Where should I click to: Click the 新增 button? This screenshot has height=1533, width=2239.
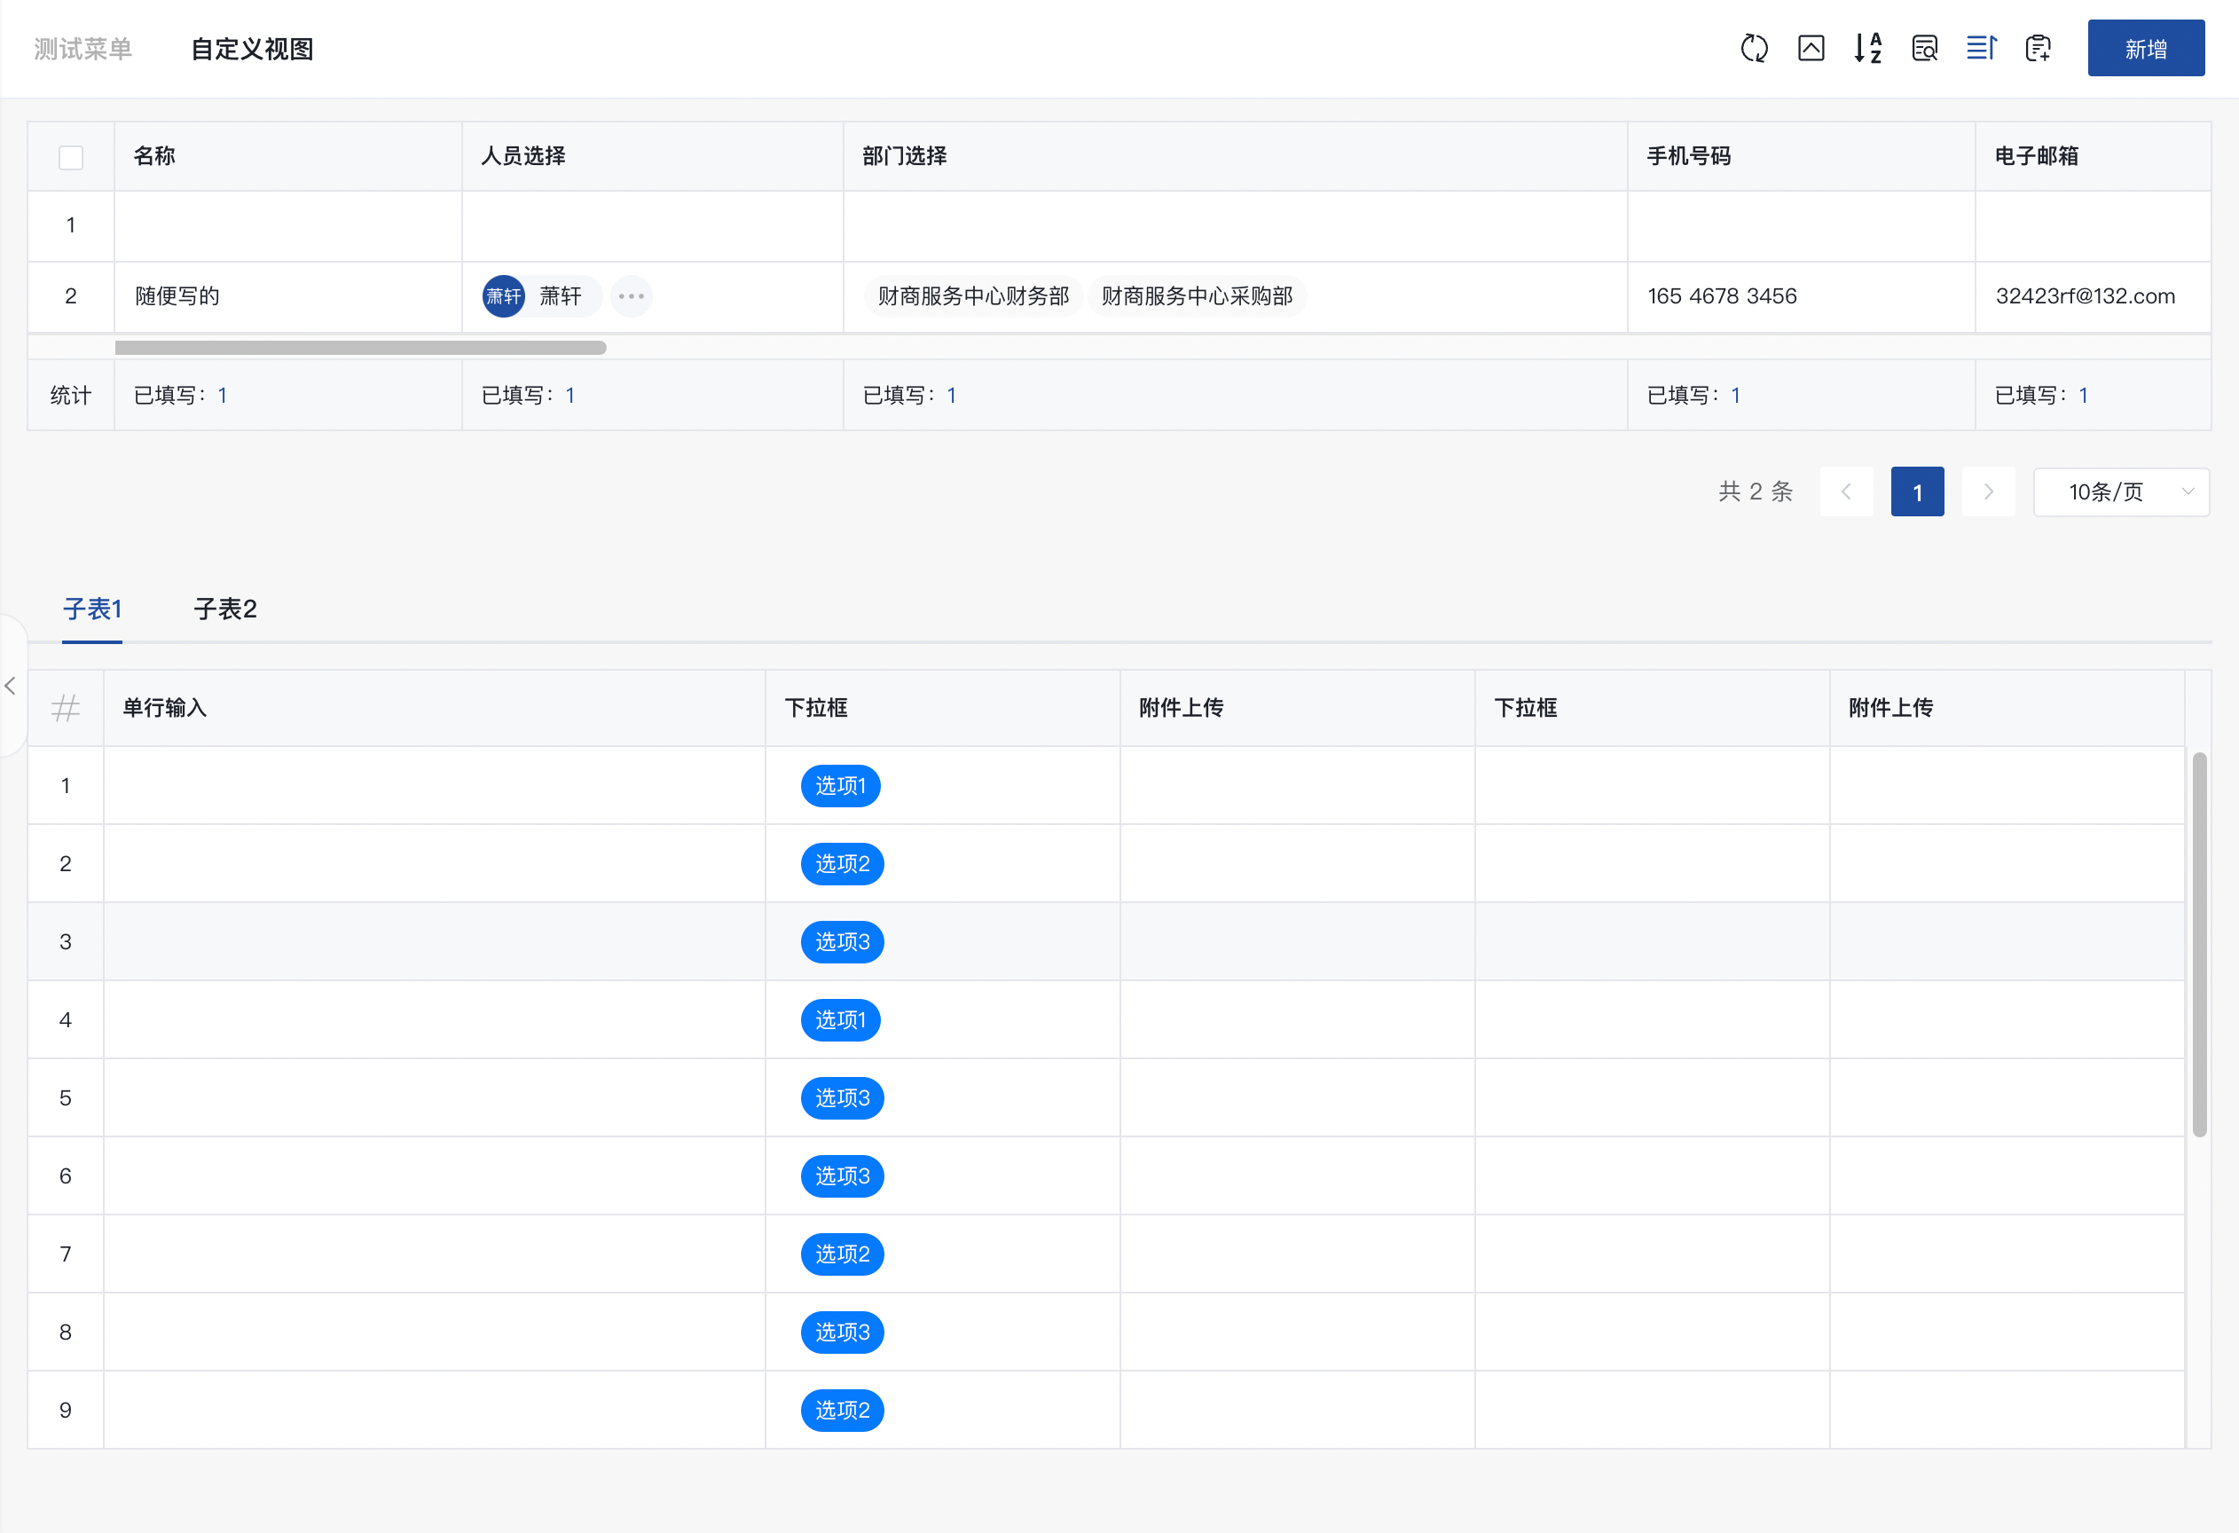point(2145,48)
